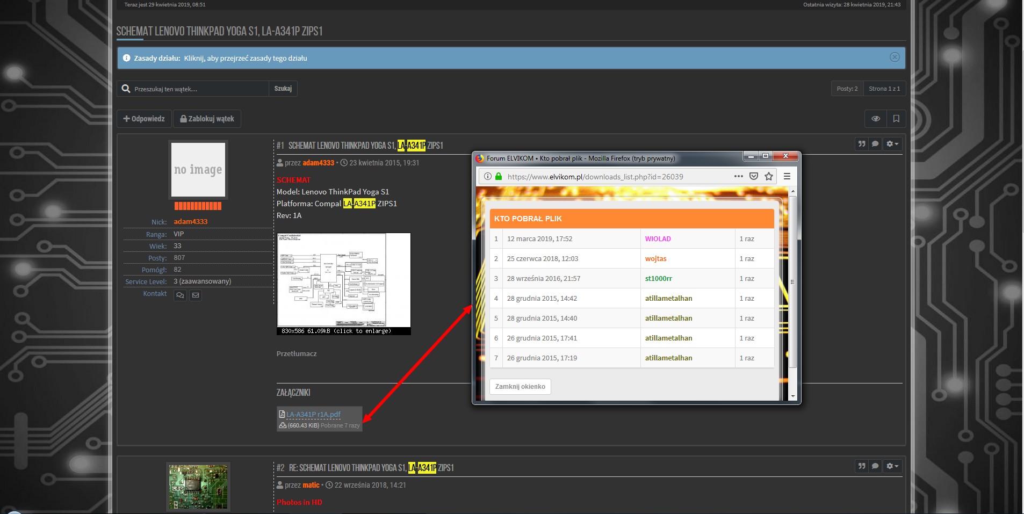Click 'Pobrane 7 razy' download count
1024x514 pixels.
point(340,425)
